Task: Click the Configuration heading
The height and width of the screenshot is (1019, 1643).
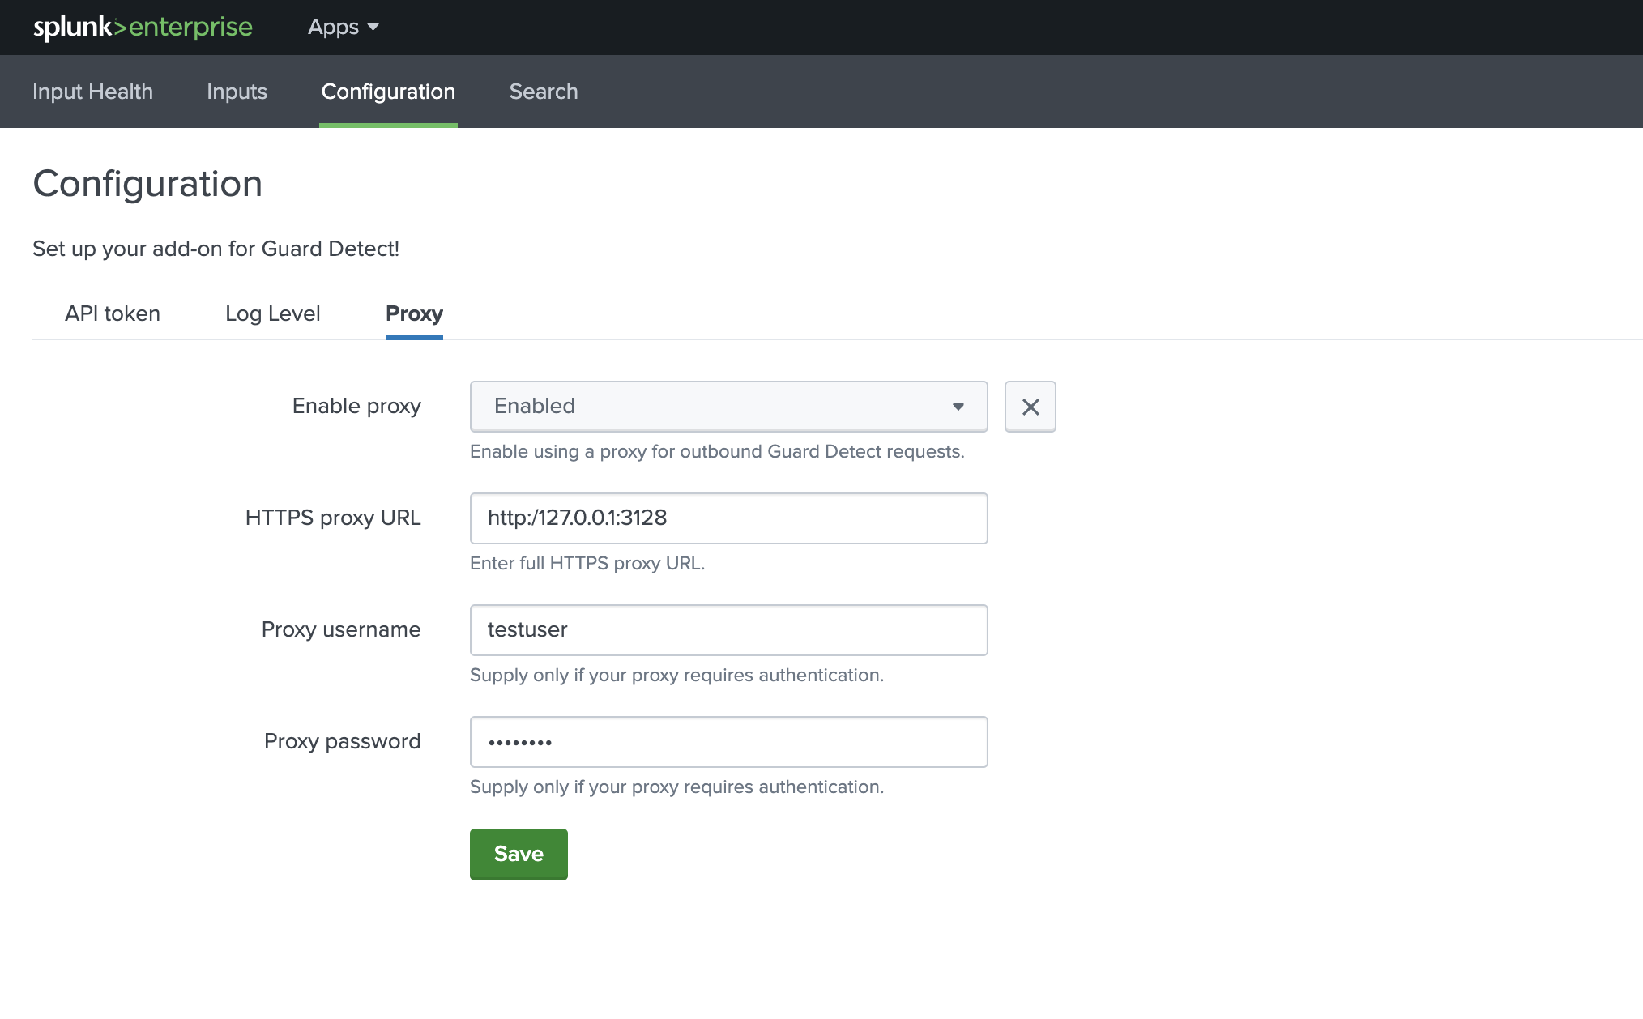Action: [x=147, y=184]
